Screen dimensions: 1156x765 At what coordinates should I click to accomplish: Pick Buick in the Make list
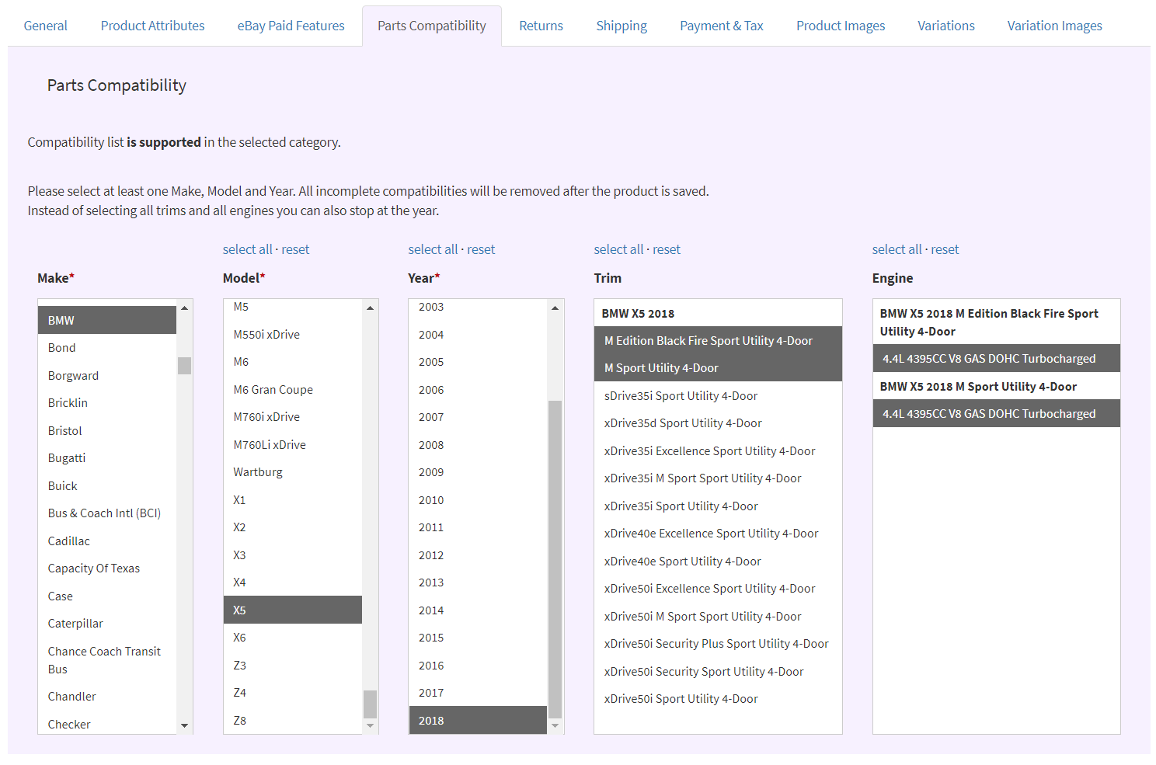pos(107,485)
